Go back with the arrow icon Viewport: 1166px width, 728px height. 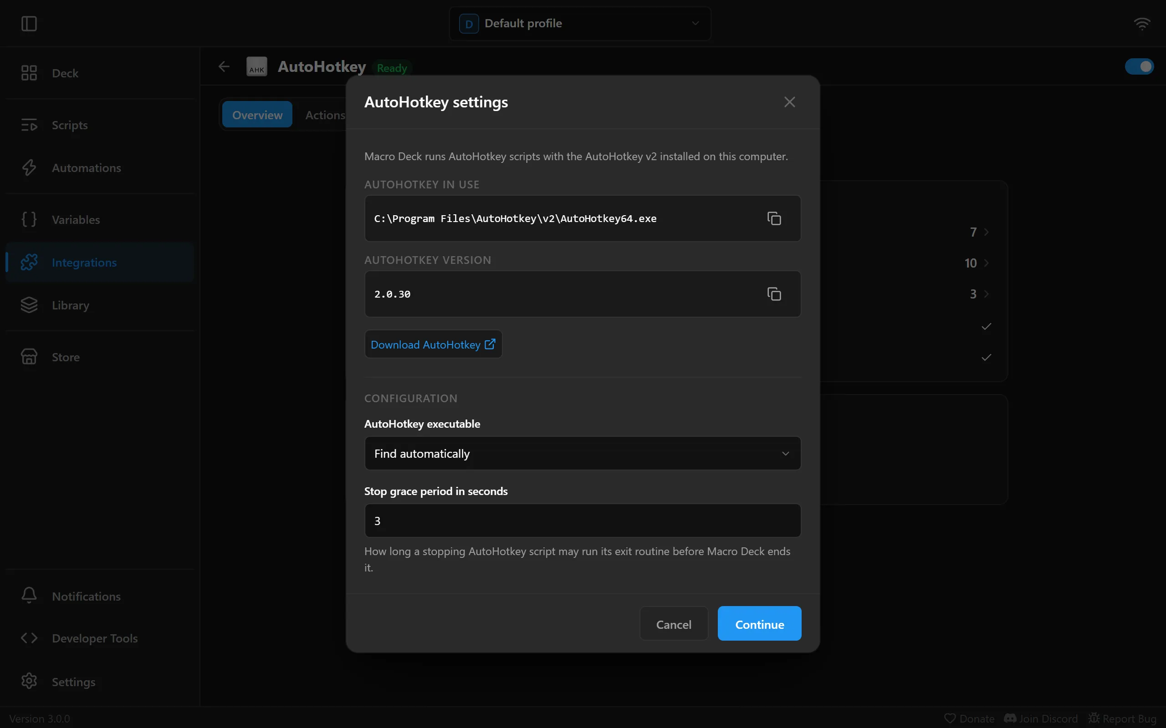pyautogui.click(x=224, y=66)
